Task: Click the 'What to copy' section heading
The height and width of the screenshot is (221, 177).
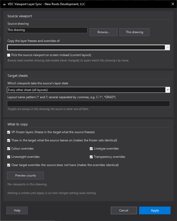Action: click(18, 124)
